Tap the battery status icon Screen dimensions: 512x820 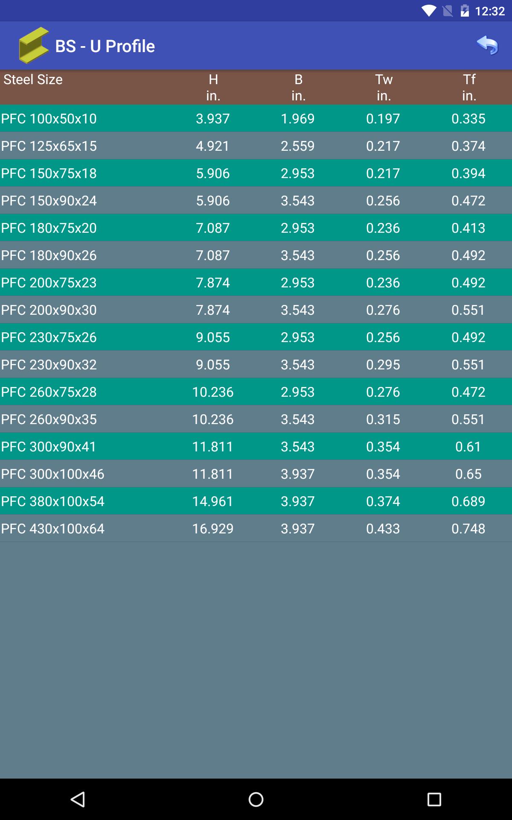coord(465,11)
